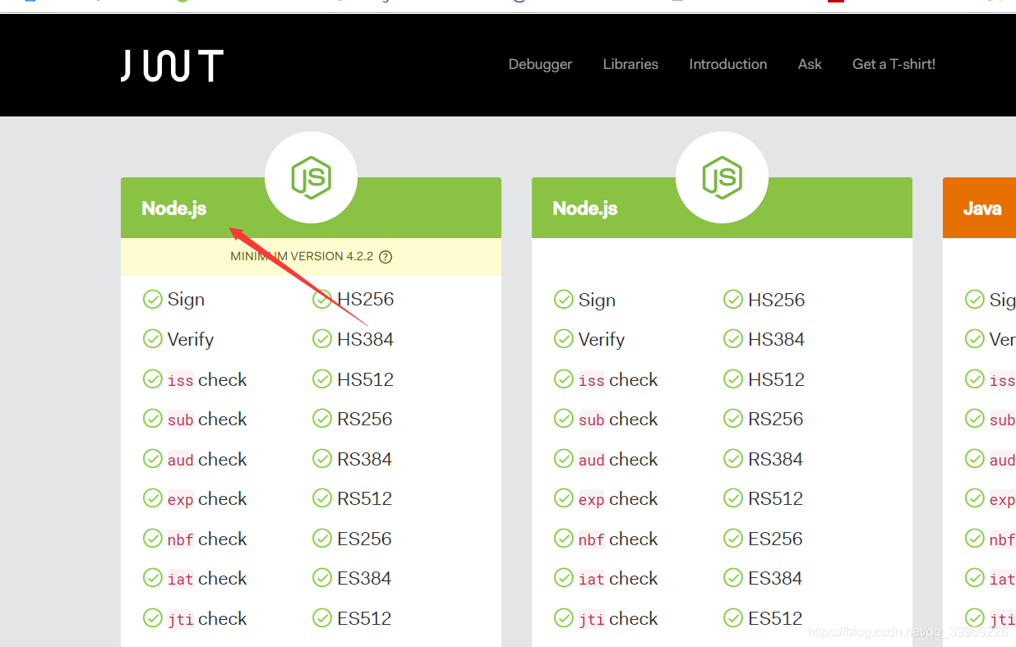Screen dimensions: 1016x647
Task: Click the Sign check icon in the banner-less Node.js card
Action: coord(564,300)
